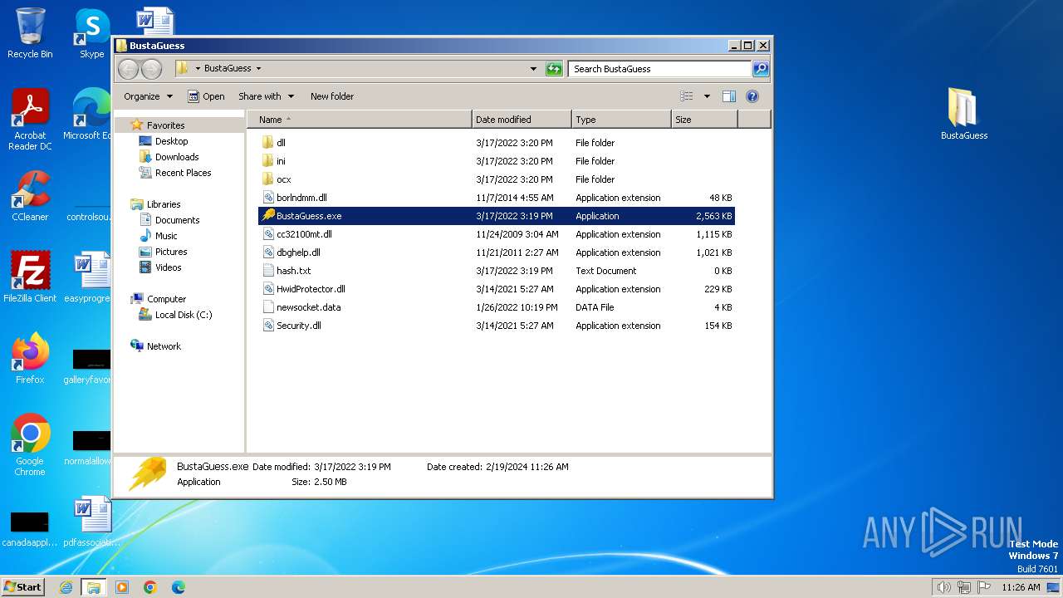Expand the address bar history dropdown
This screenshot has width=1063, height=598.
(533, 69)
